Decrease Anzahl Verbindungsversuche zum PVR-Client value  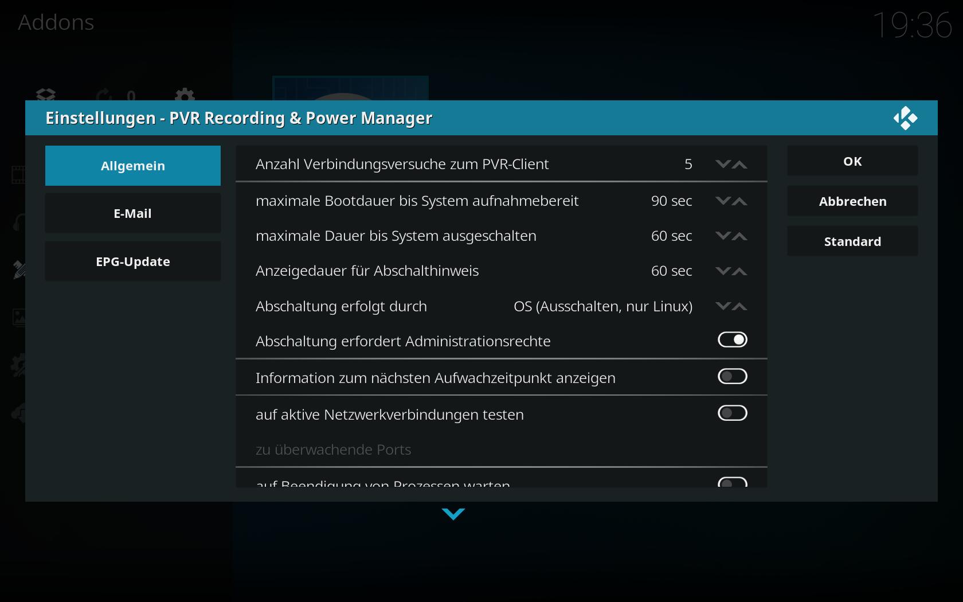coord(723,165)
